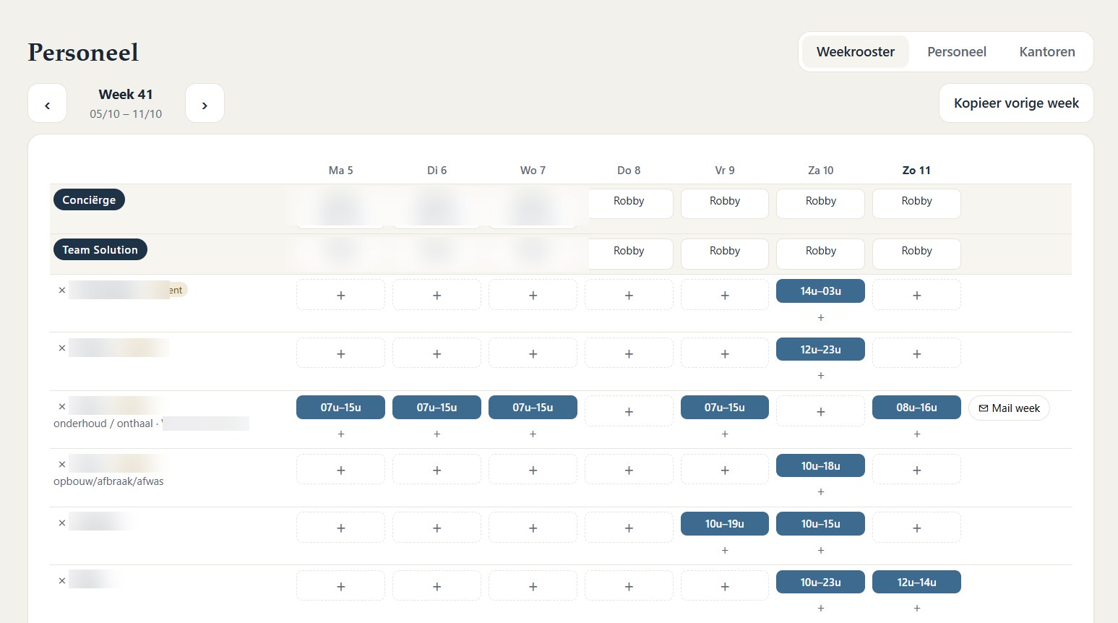The height and width of the screenshot is (623, 1118).
Task: Switch to the Personeel tab
Action: coord(956,52)
